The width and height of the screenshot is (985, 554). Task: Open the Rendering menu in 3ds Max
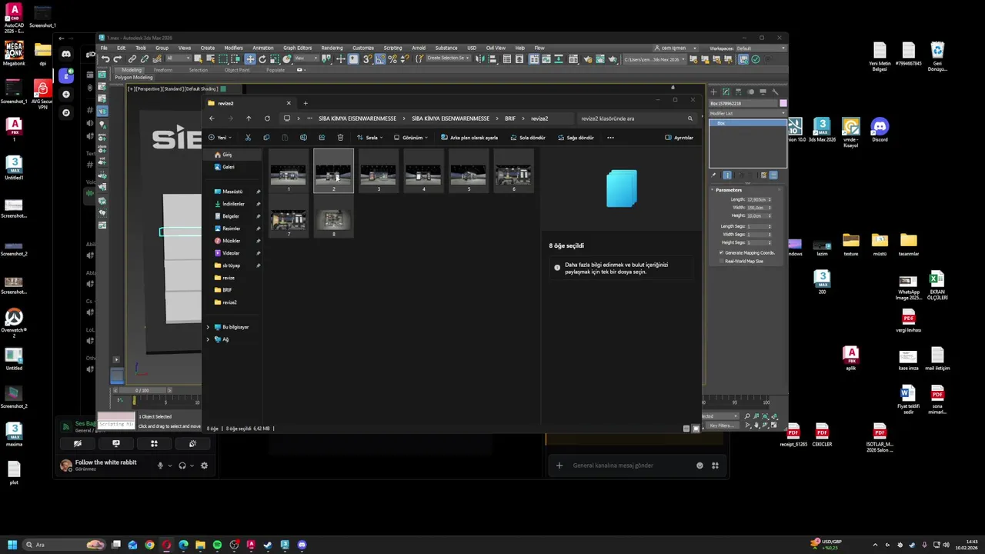tap(332, 48)
